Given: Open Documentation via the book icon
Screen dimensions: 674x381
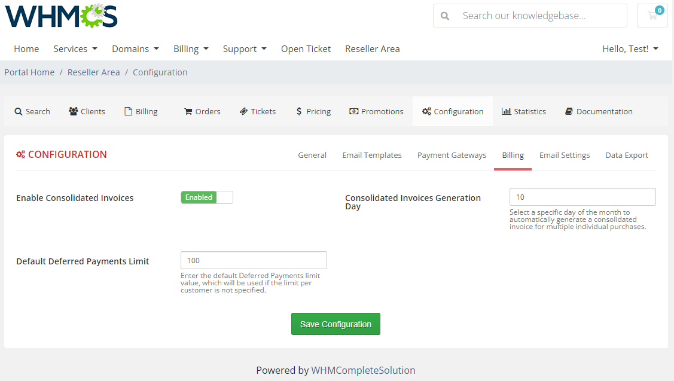Looking at the screenshot, I should click(568, 111).
